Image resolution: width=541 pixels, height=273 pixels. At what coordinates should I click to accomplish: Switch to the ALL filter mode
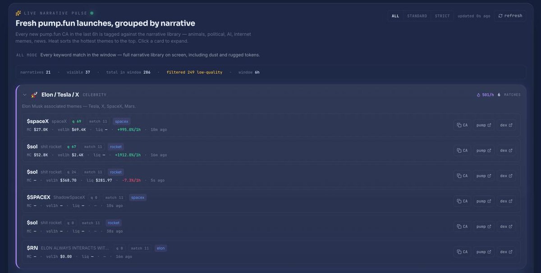[395, 16]
